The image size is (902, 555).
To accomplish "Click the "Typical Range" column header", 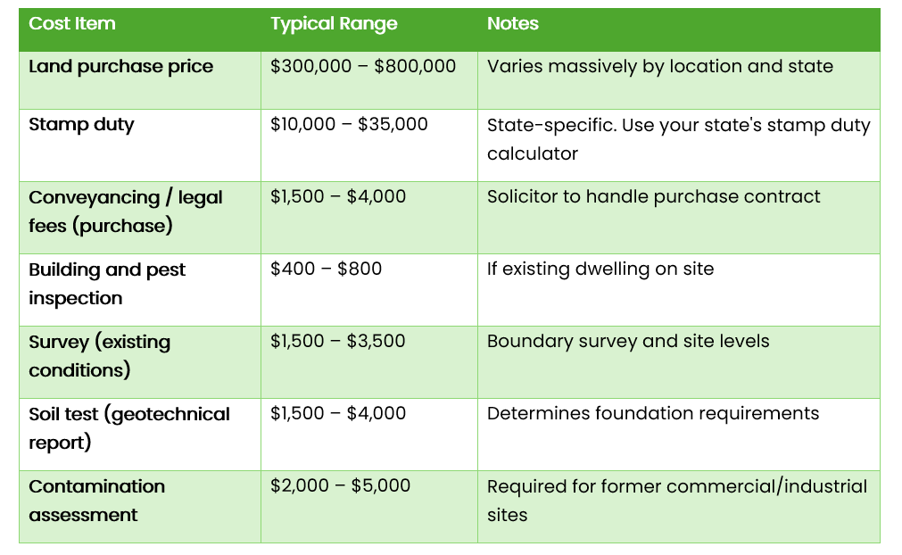I will [x=334, y=24].
